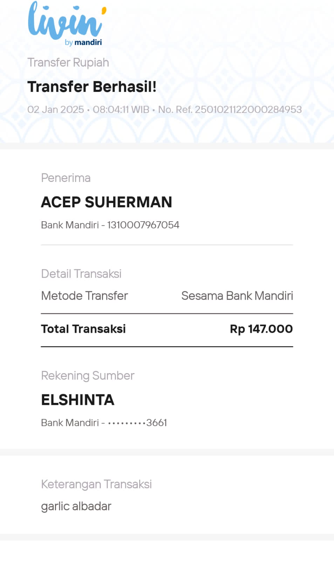Click the Total Transaksi label

tap(83, 329)
